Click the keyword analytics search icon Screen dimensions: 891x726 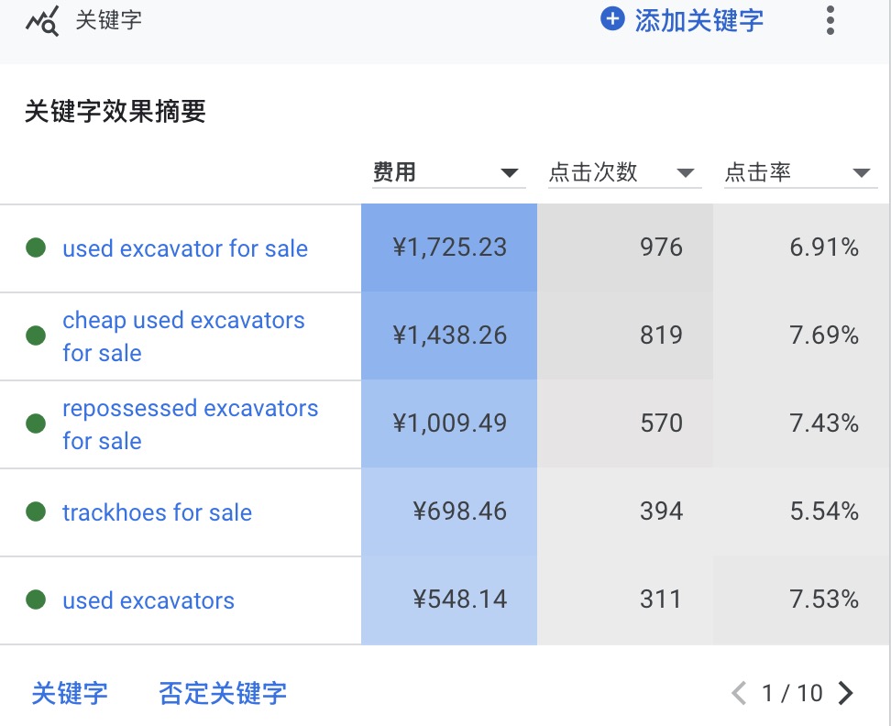(42, 22)
